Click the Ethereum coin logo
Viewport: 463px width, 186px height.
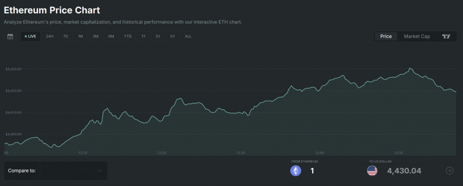pyautogui.click(x=295, y=171)
